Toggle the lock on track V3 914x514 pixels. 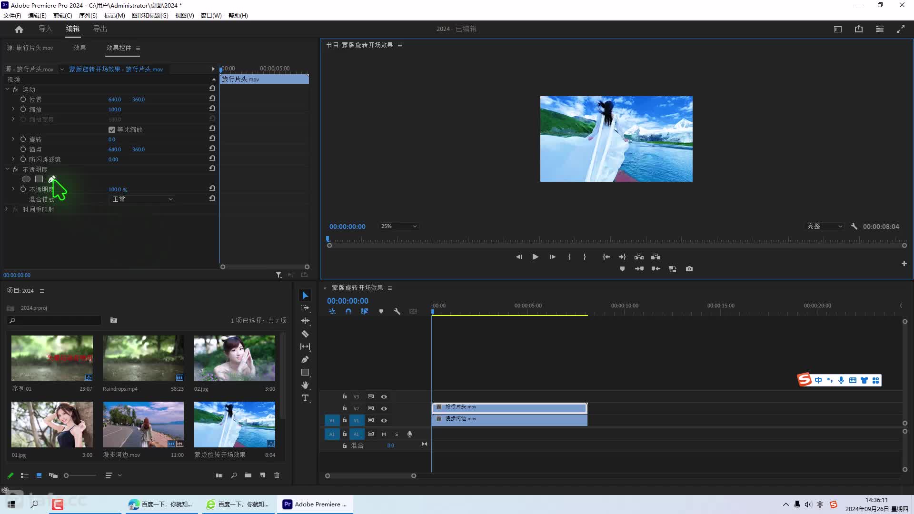(x=344, y=396)
